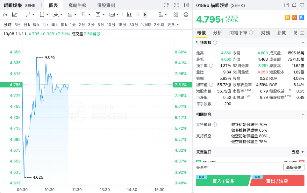Select the 1小時 timeframe
The image size is (307, 193).
click(x=146, y=24)
